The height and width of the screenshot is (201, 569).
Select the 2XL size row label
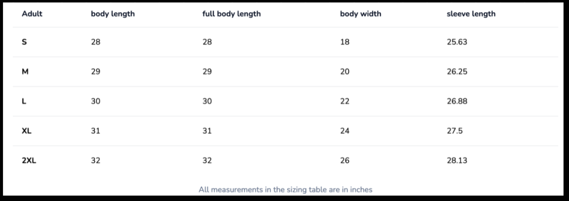tap(29, 160)
